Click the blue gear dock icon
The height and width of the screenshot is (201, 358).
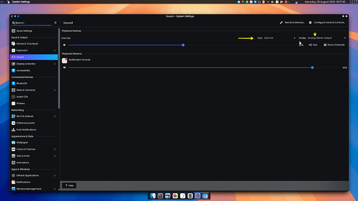tap(205, 196)
